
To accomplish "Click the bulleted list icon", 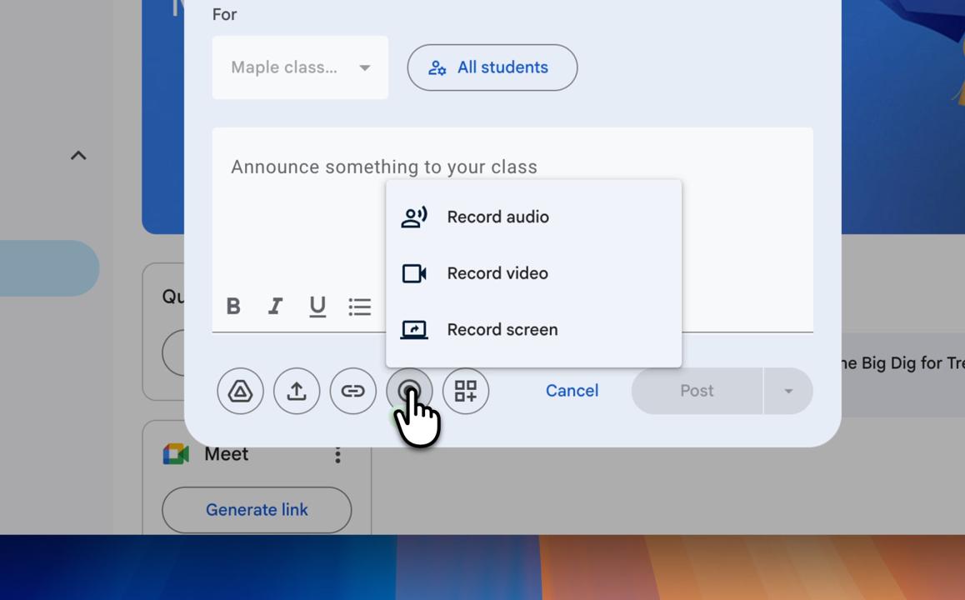I will click(360, 307).
